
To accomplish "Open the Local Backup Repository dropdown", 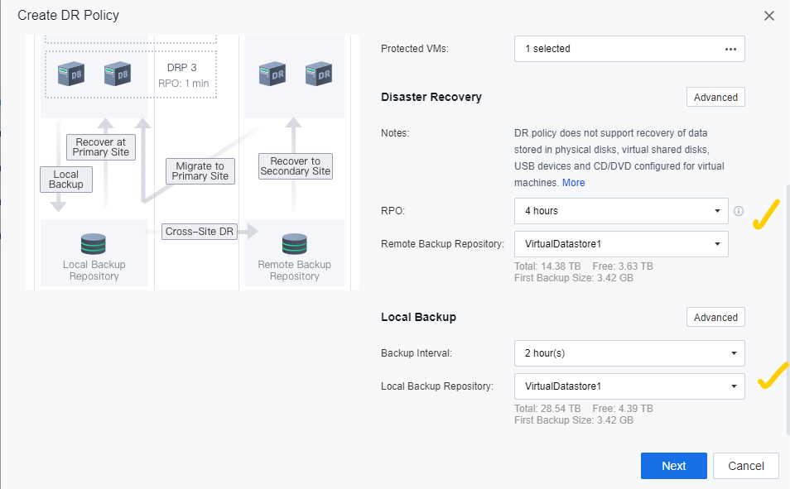I will click(629, 386).
